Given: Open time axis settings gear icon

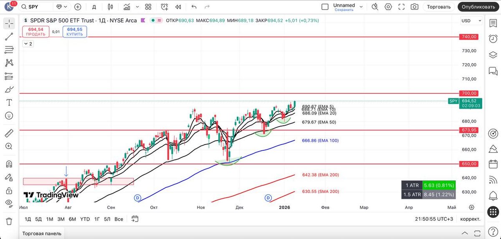Looking at the screenshot, I should tap(471, 207).
